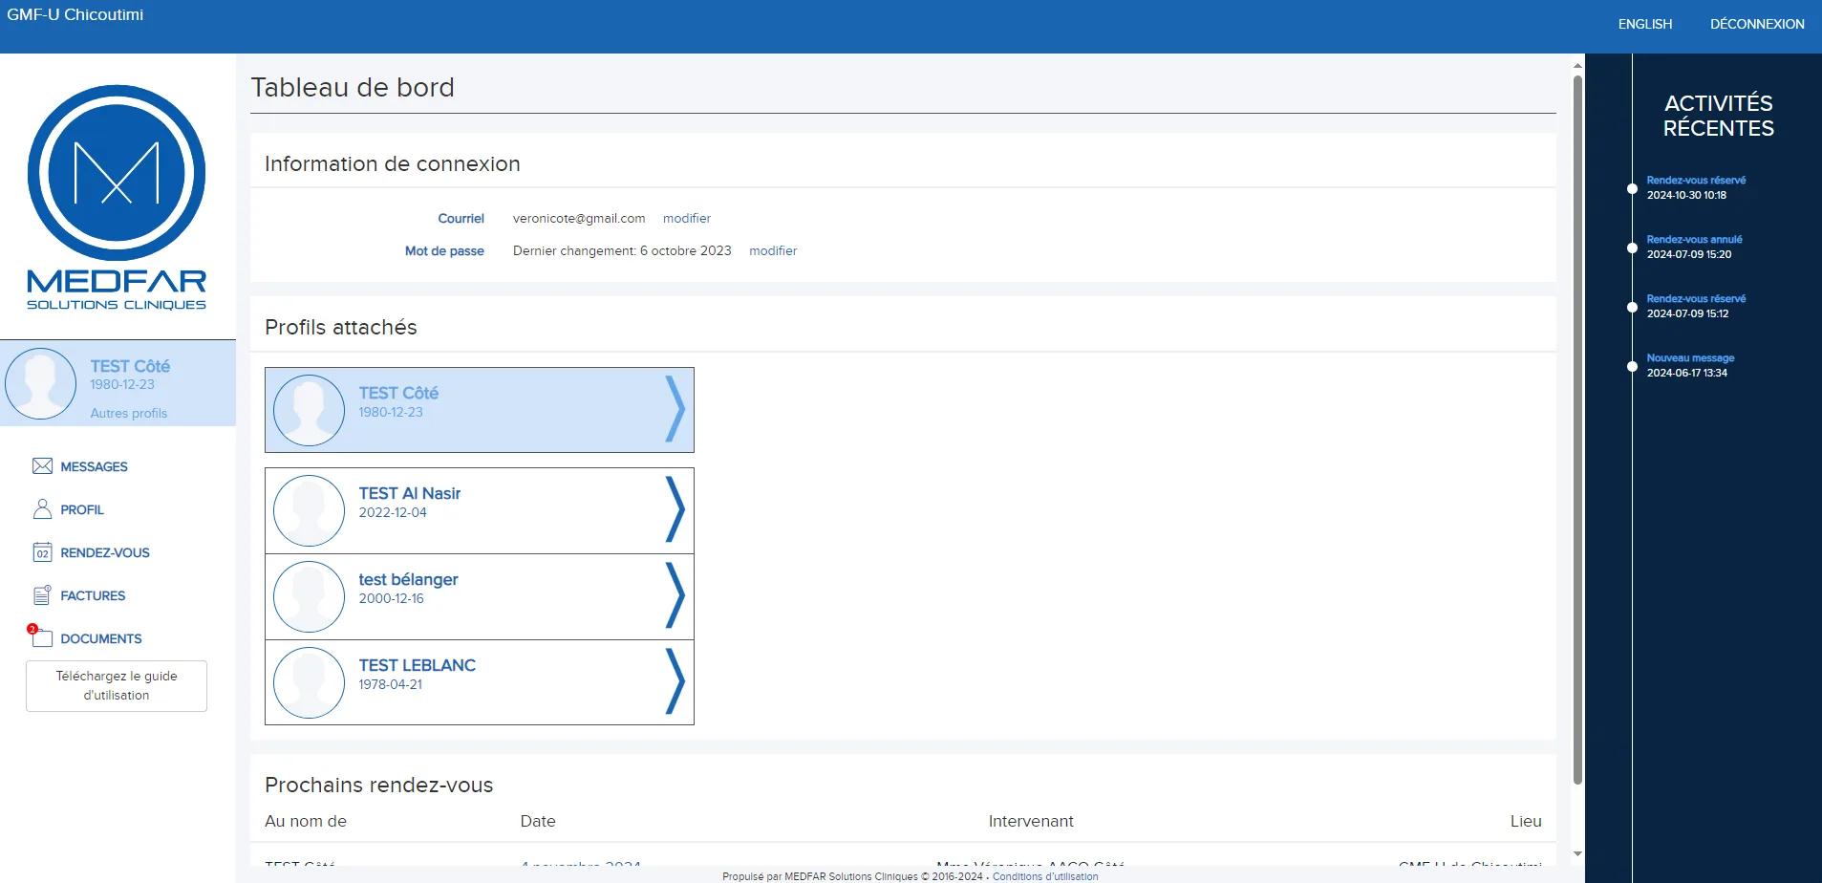The height and width of the screenshot is (883, 1822).
Task: Open the PROFIL menu item
Action: pos(82,509)
